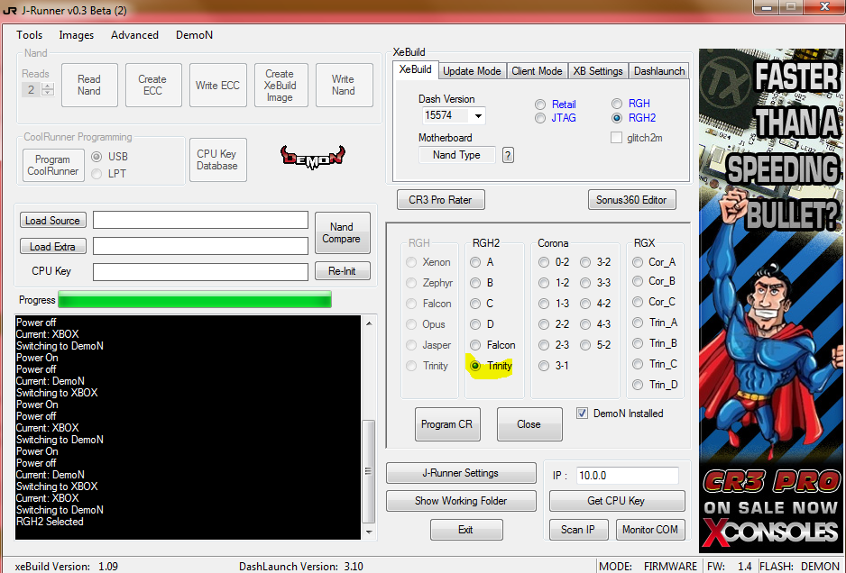Click the Nand Compare button

[342, 232]
